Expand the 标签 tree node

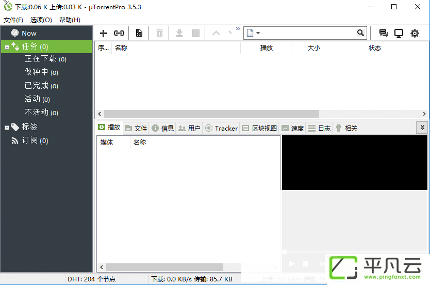(7, 128)
